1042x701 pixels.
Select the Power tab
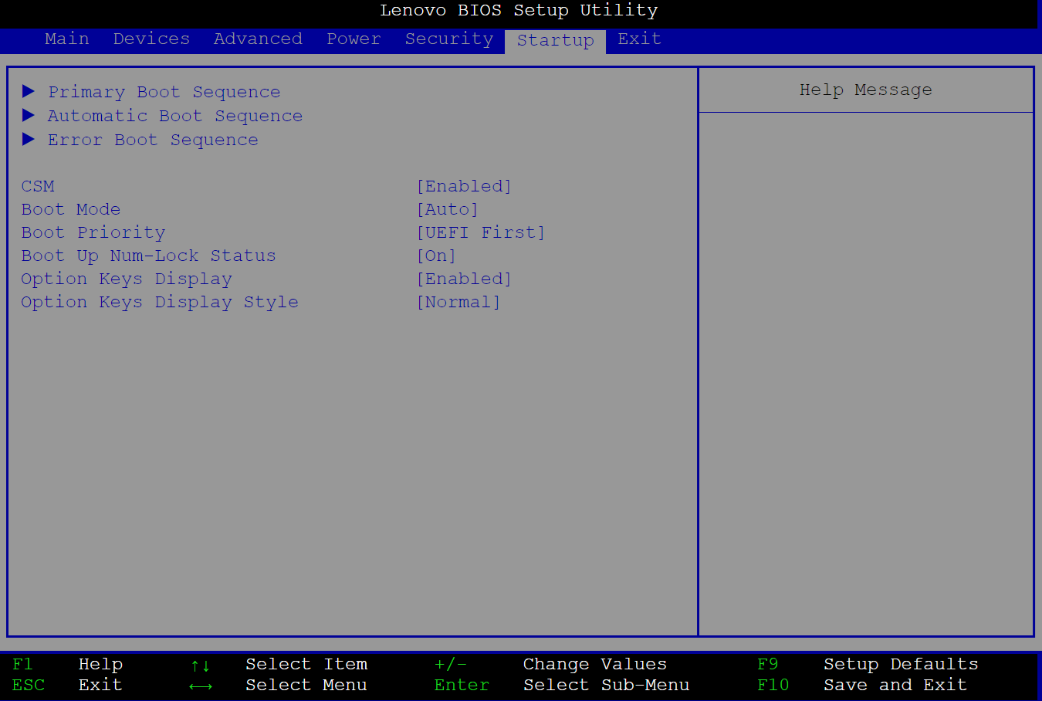354,39
